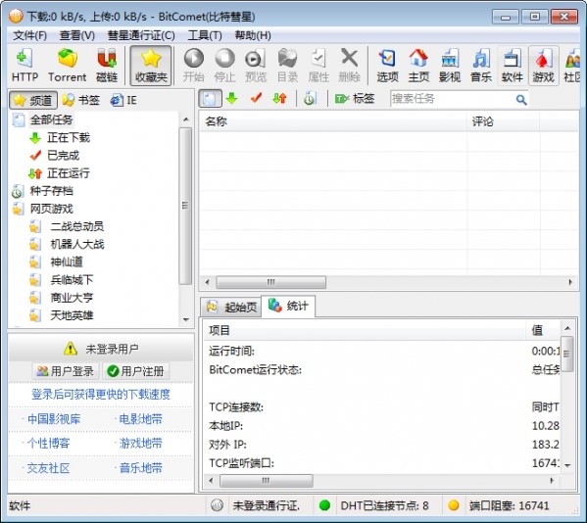Open the 电影地带 link
587x523 pixels.
click(x=140, y=419)
